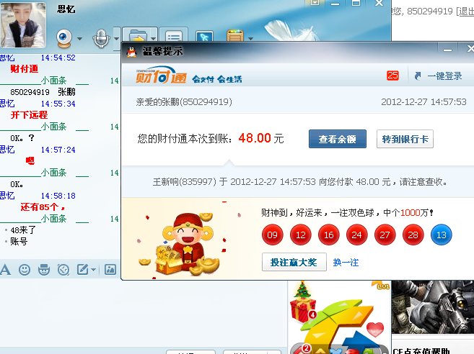This screenshot has height=354, width=474.
Task: Click the handwriting input pencil icon
Action: pyautogui.click(x=82, y=269)
